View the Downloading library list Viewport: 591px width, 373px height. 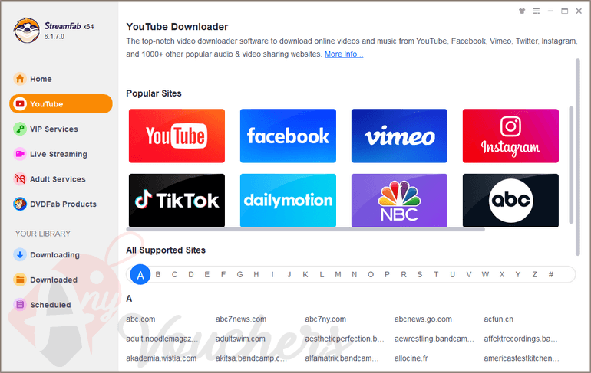54,254
